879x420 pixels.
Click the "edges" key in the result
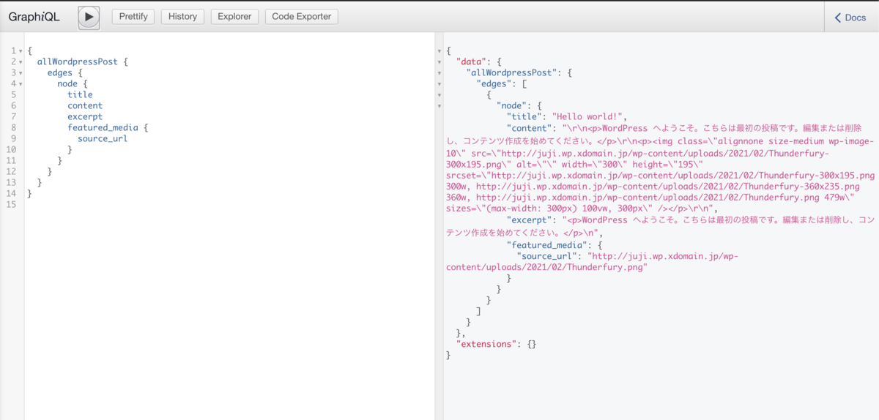point(494,84)
